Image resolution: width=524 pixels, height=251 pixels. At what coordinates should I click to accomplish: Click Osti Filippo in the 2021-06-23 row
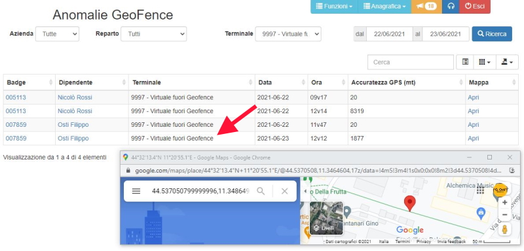(73, 138)
